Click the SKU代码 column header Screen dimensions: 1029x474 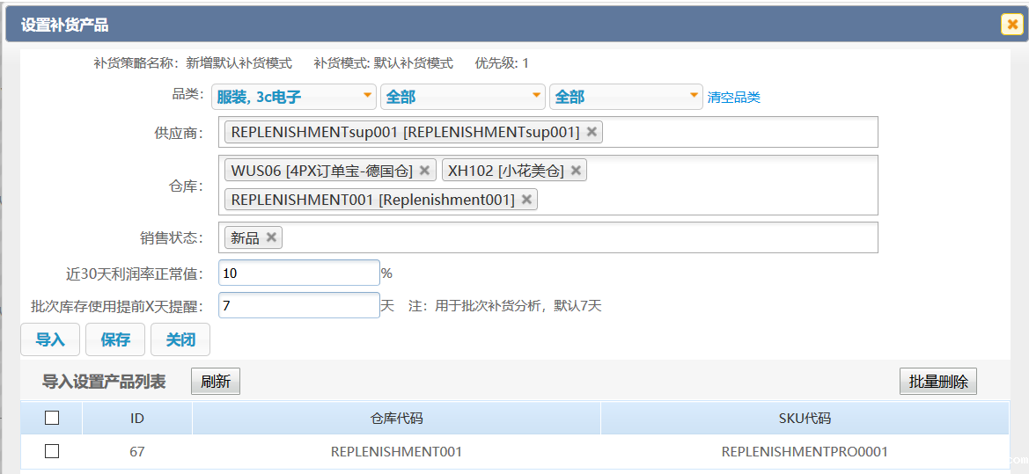805,419
